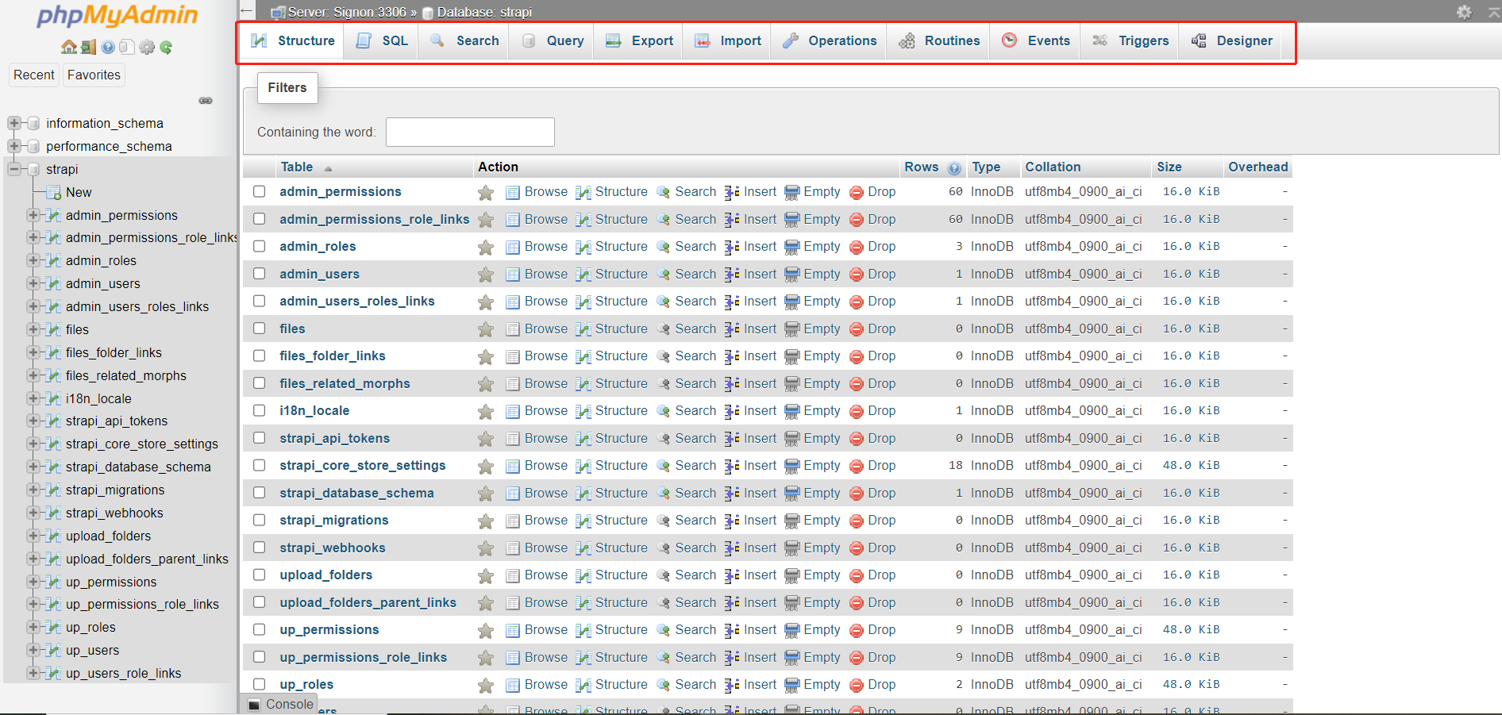Click the Drop icon for up_permissions row
Image resolution: width=1502 pixels, height=715 pixels.
click(x=857, y=630)
